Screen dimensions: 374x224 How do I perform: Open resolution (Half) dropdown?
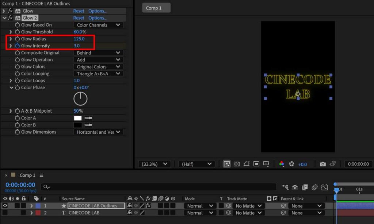pyautogui.click(x=196, y=164)
